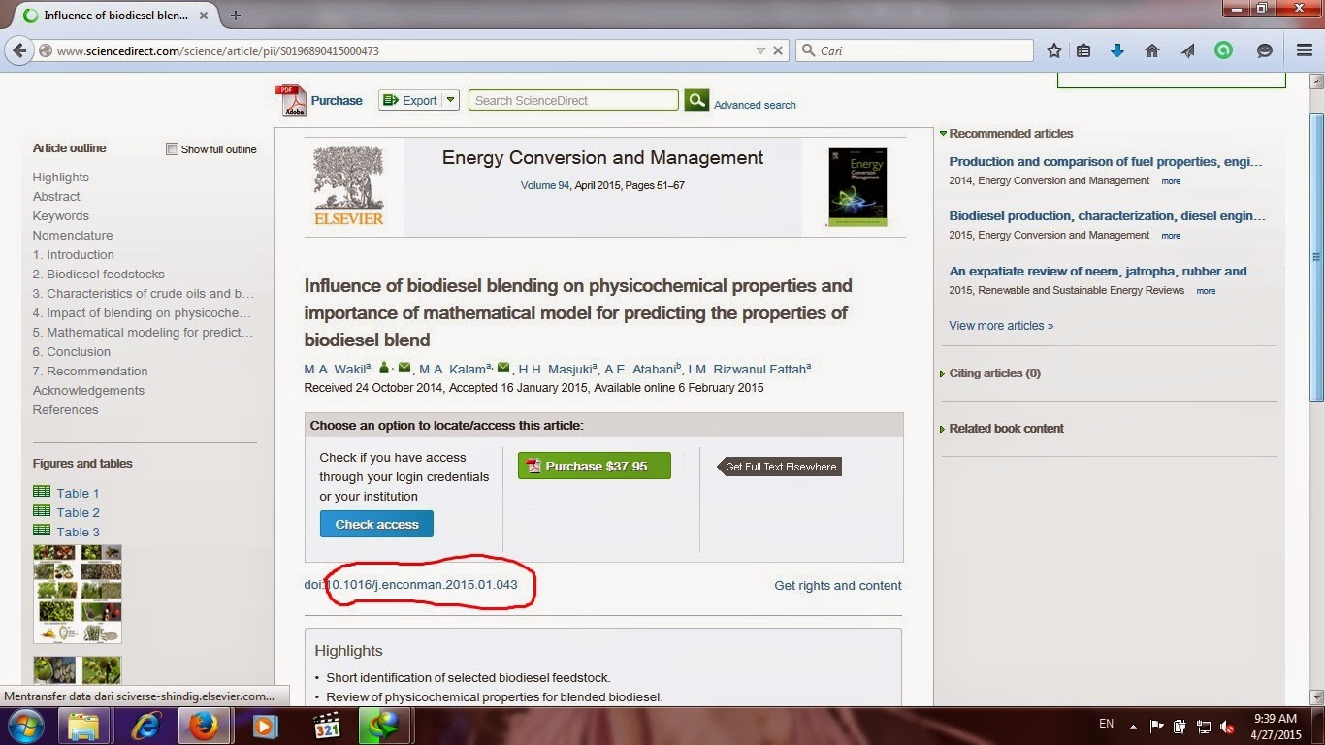Collapse the Recommended articles section
The width and height of the screenshot is (1325, 745).
coord(943,134)
